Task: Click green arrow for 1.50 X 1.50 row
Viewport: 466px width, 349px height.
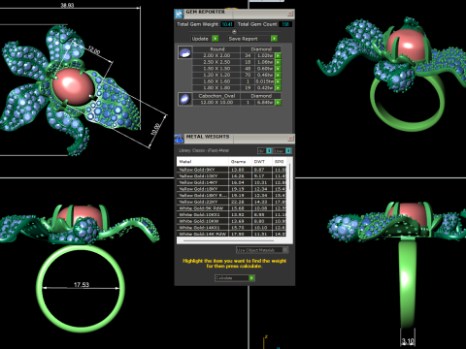Action: pos(278,69)
